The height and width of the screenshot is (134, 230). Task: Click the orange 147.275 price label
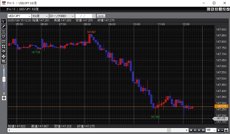coord(222,106)
